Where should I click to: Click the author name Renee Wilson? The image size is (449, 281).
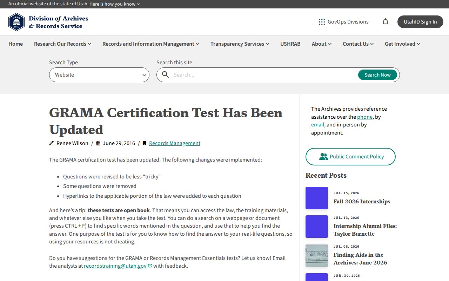pos(72,143)
